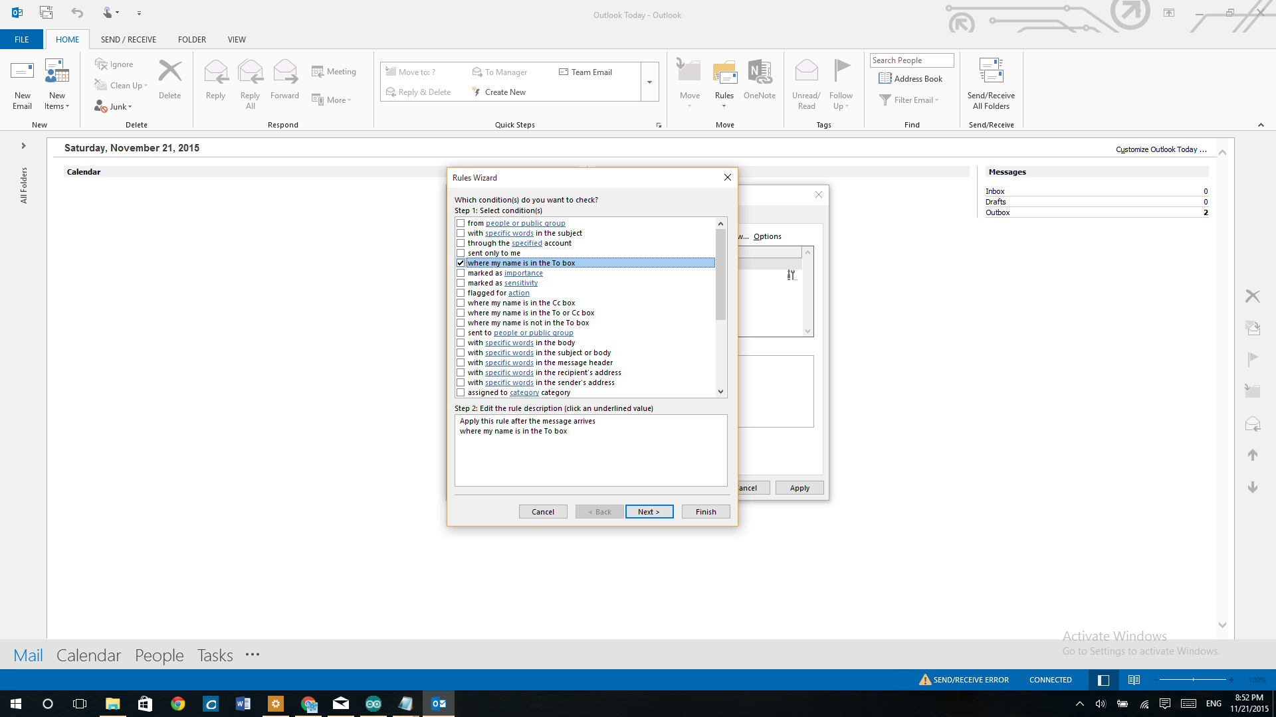Viewport: 1276px width, 717px height.
Task: Check 'flagged for action' condition
Action: click(461, 293)
